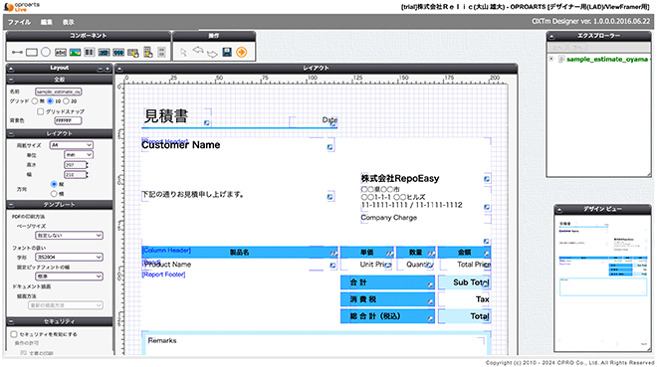Expand the sample_estimate_oyama tree node
The image size is (657, 367).
(x=551, y=59)
